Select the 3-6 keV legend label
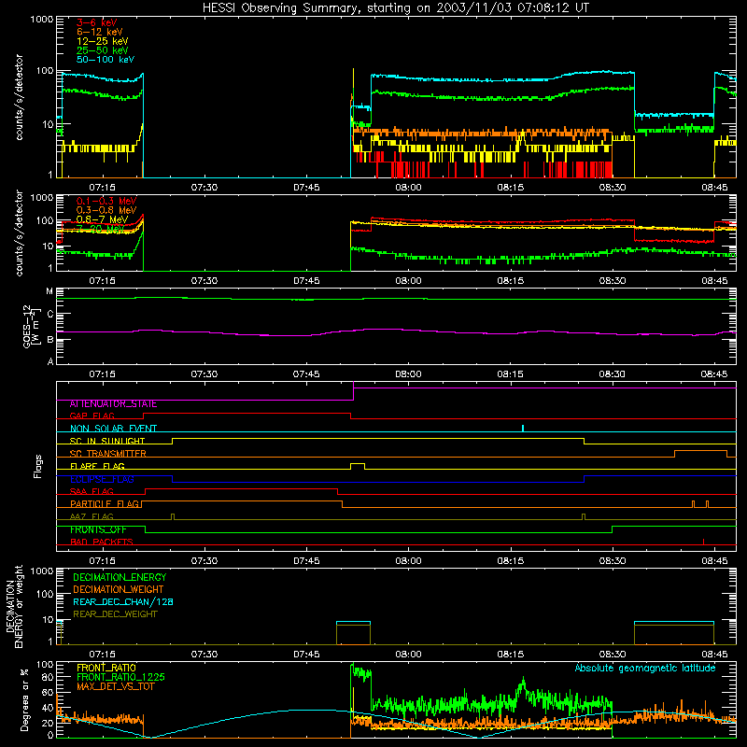747x747 pixels. point(96,22)
